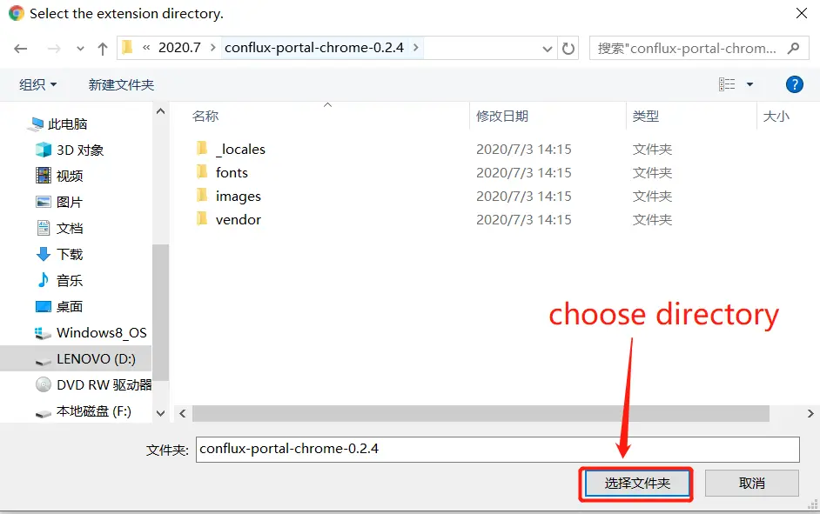Screen dimensions: 820x514
Task: Select the 下载 (Downloads) sidebar icon
Action: [x=43, y=254]
